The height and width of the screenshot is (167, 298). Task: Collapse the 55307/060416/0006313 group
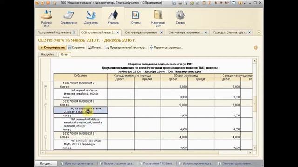click(46, 105)
